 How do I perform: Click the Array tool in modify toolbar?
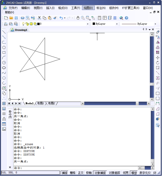click(158, 52)
